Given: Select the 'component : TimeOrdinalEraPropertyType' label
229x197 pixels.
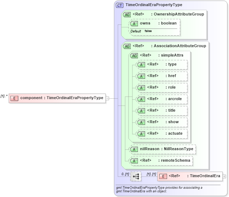Looking at the screenshot, I should 62,98.
